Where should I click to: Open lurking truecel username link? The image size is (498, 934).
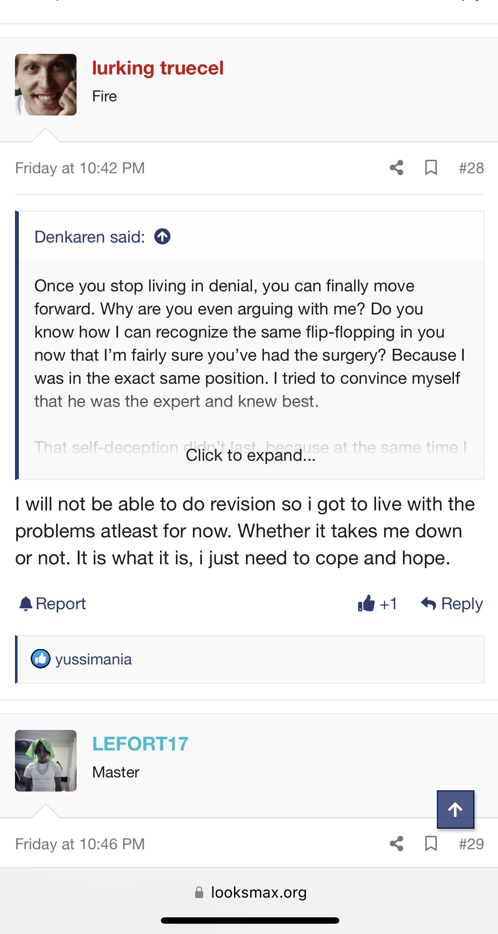(158, 68)
